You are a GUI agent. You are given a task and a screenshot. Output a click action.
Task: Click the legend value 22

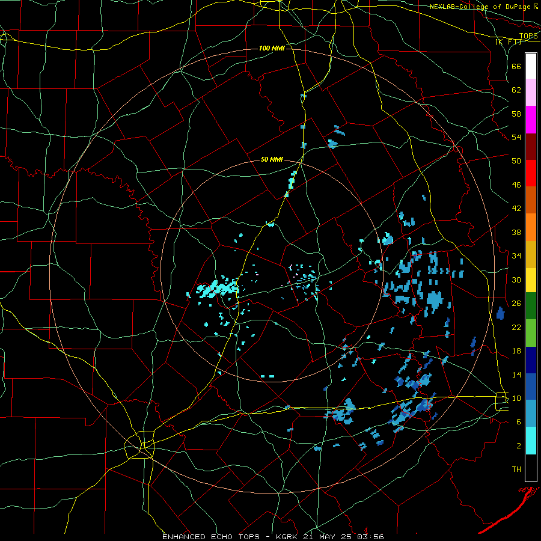click(x=516, y=327)
